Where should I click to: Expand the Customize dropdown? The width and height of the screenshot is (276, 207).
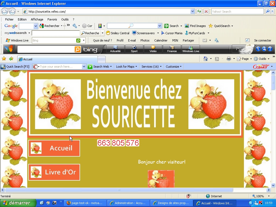pos(181,67)
